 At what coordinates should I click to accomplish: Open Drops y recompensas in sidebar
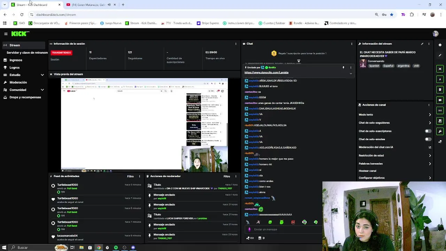tap(25, 97)
